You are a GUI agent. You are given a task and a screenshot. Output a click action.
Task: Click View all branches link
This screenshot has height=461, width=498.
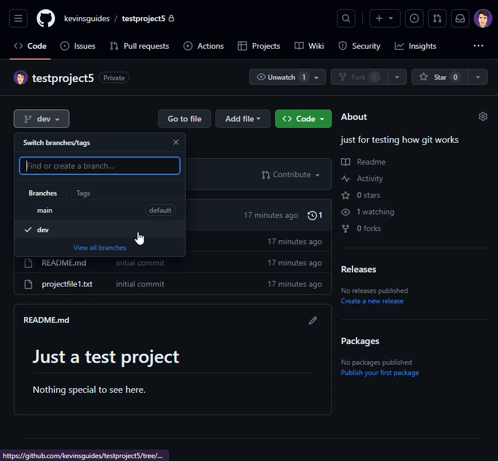coord(100,248)
